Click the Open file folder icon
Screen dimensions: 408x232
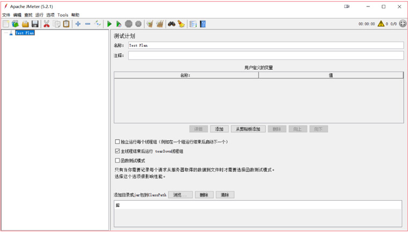[x=25, y=24]
